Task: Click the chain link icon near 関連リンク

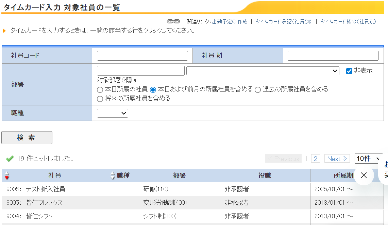Action: tap(173, 21)
